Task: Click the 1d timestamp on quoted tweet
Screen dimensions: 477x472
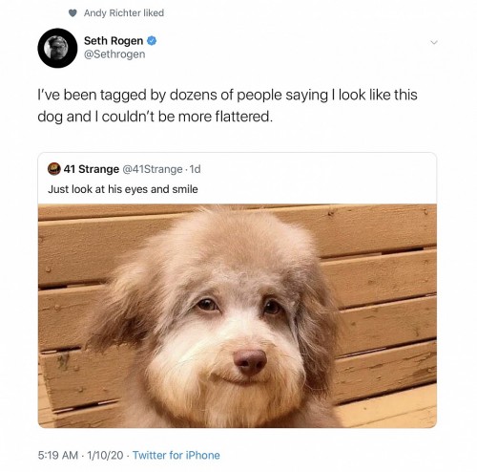Action: coord(195,169)
